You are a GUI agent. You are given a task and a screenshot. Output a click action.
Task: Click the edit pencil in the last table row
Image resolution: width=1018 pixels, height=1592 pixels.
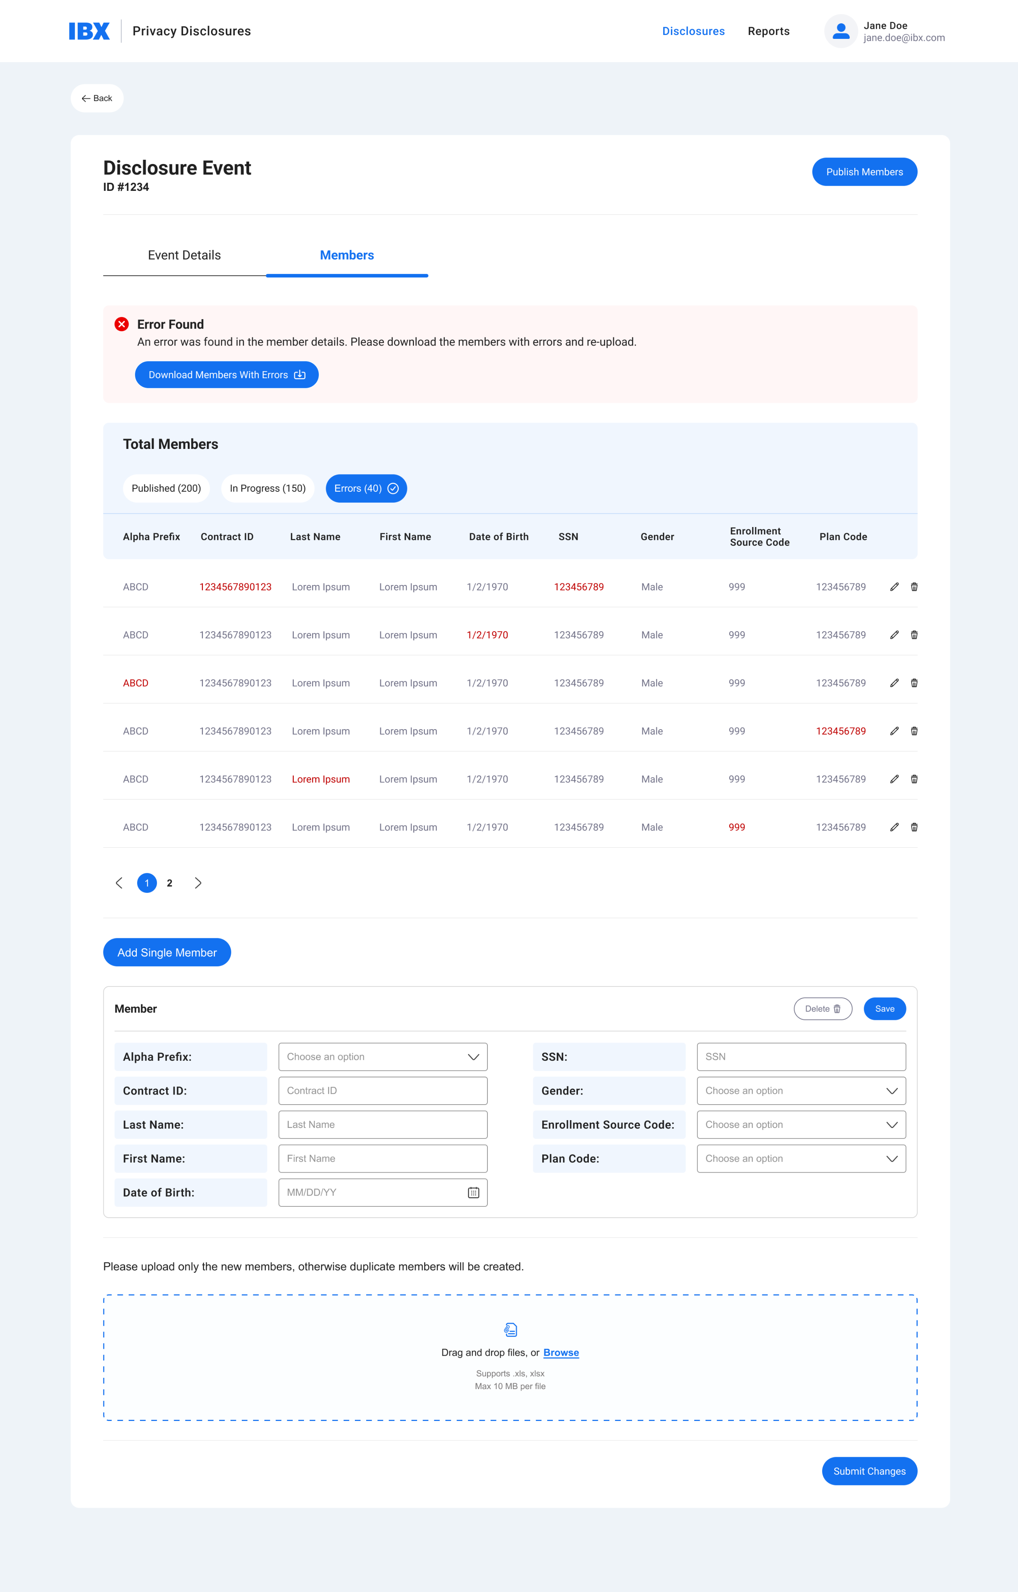click(x=894, y=827)
